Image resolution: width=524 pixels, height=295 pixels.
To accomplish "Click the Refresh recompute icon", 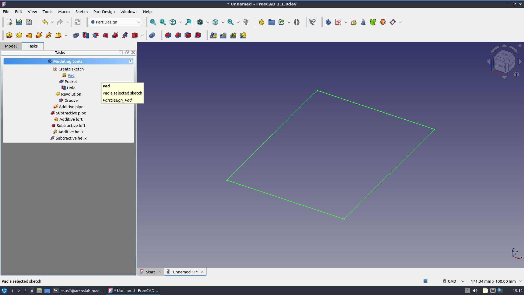I will point(78,22).
